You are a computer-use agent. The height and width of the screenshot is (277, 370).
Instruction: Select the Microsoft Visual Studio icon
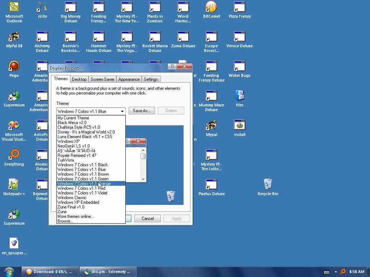click(14, 131)
